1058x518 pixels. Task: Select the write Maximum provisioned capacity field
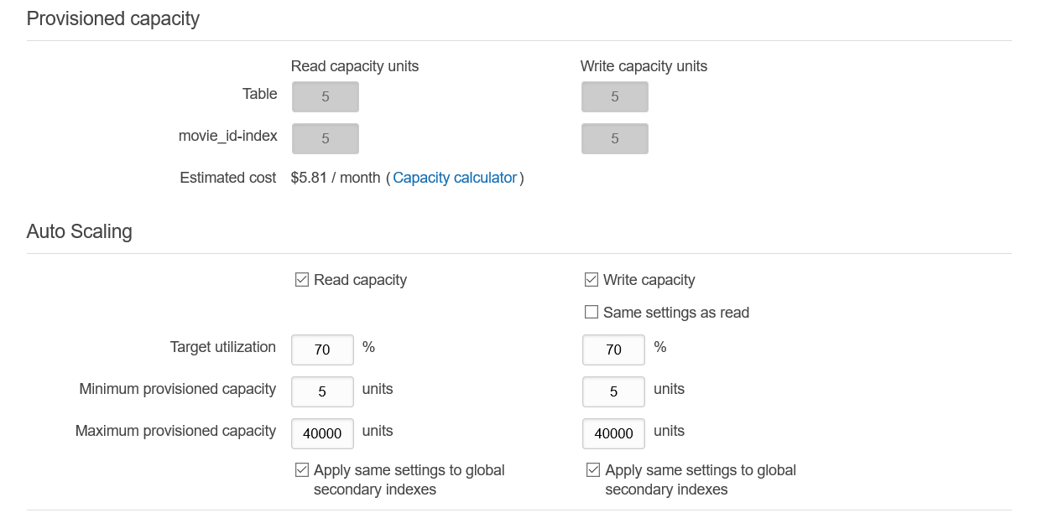(x=613, y=433)
